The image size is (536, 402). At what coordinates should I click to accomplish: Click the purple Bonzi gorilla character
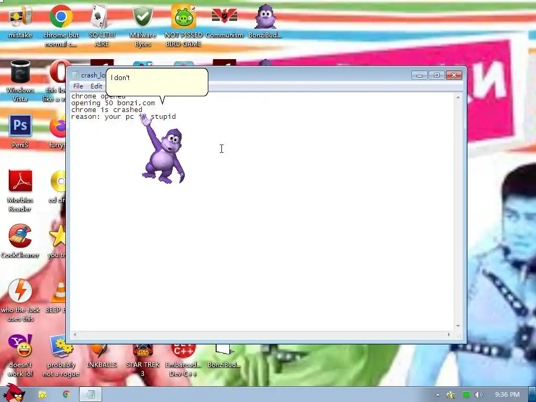[163, 150]
